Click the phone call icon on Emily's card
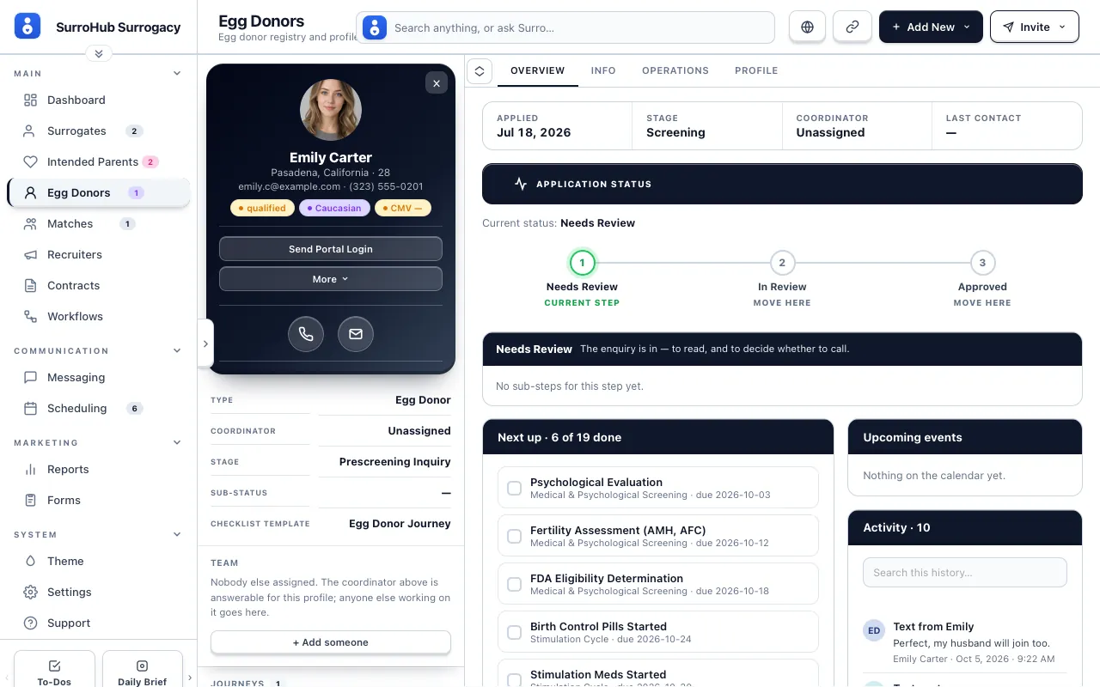 click(x=306, y=334)
